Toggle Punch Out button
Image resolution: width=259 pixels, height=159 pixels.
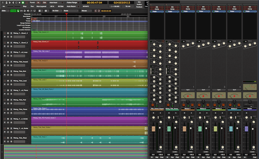coord(44,3)
